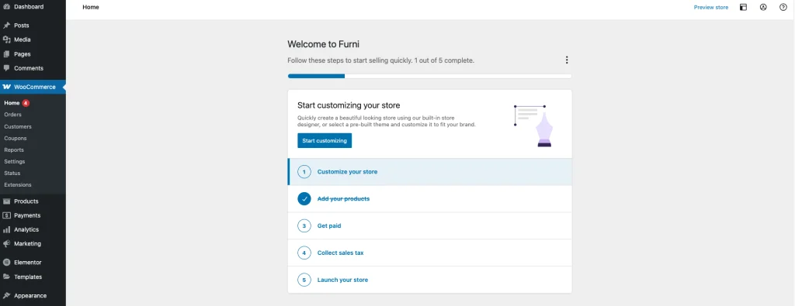Select WooCommerce in the sidebar menu

click(x=33, y=87)
